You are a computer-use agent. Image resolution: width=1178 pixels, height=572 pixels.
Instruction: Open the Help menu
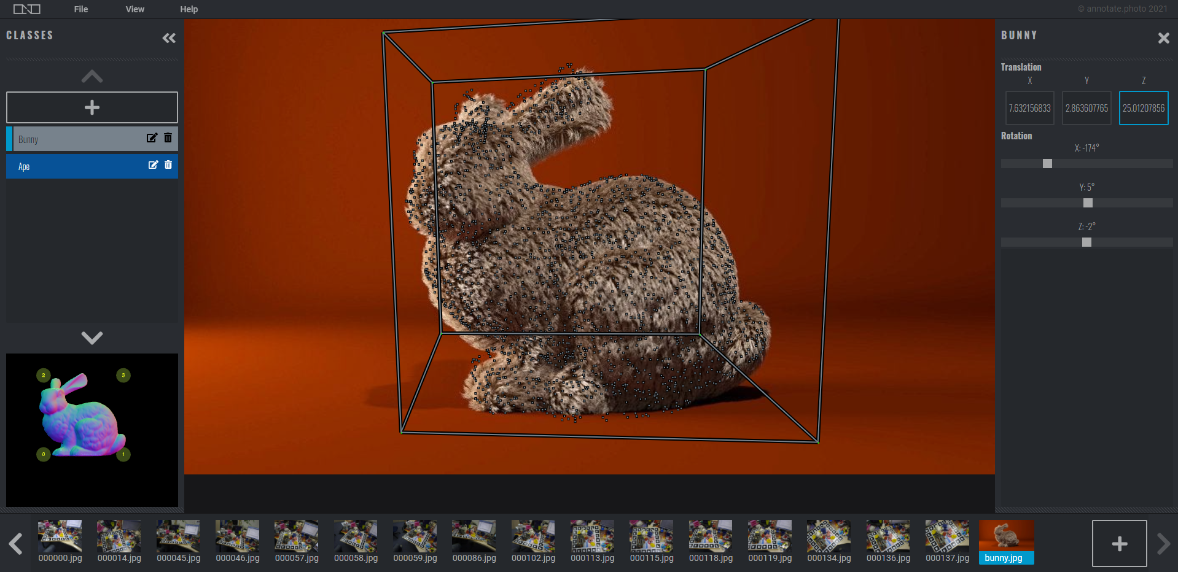coord(189,9)
